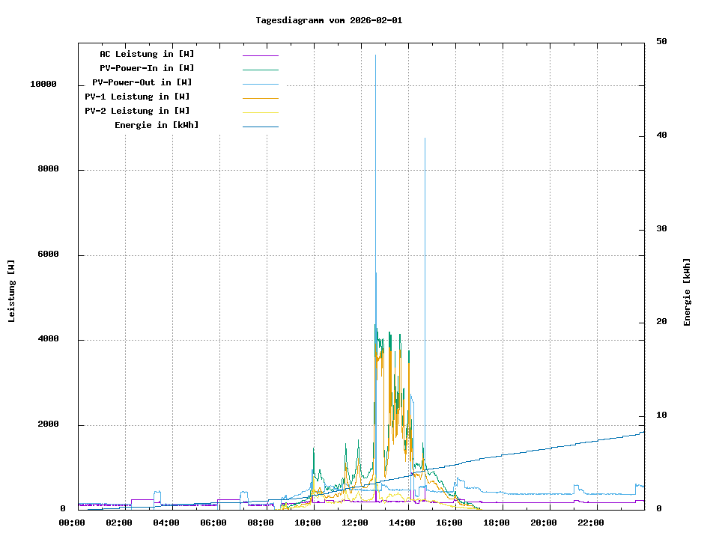Click the 4000 tick on power axis
The width and height of the screenshot is (719, 539).
pos(48,340)
